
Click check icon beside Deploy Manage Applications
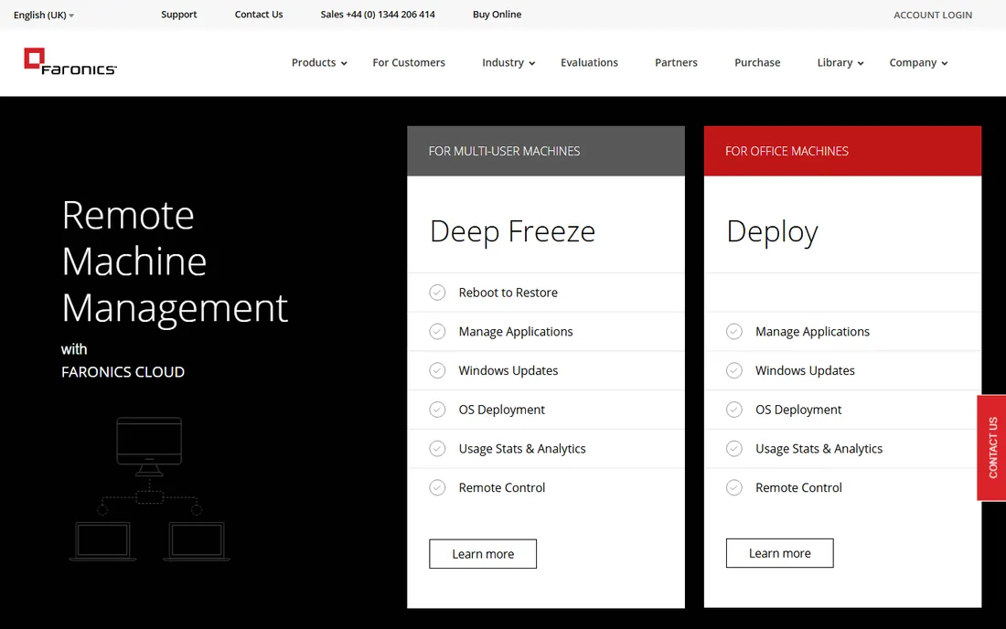click(734, 332)
